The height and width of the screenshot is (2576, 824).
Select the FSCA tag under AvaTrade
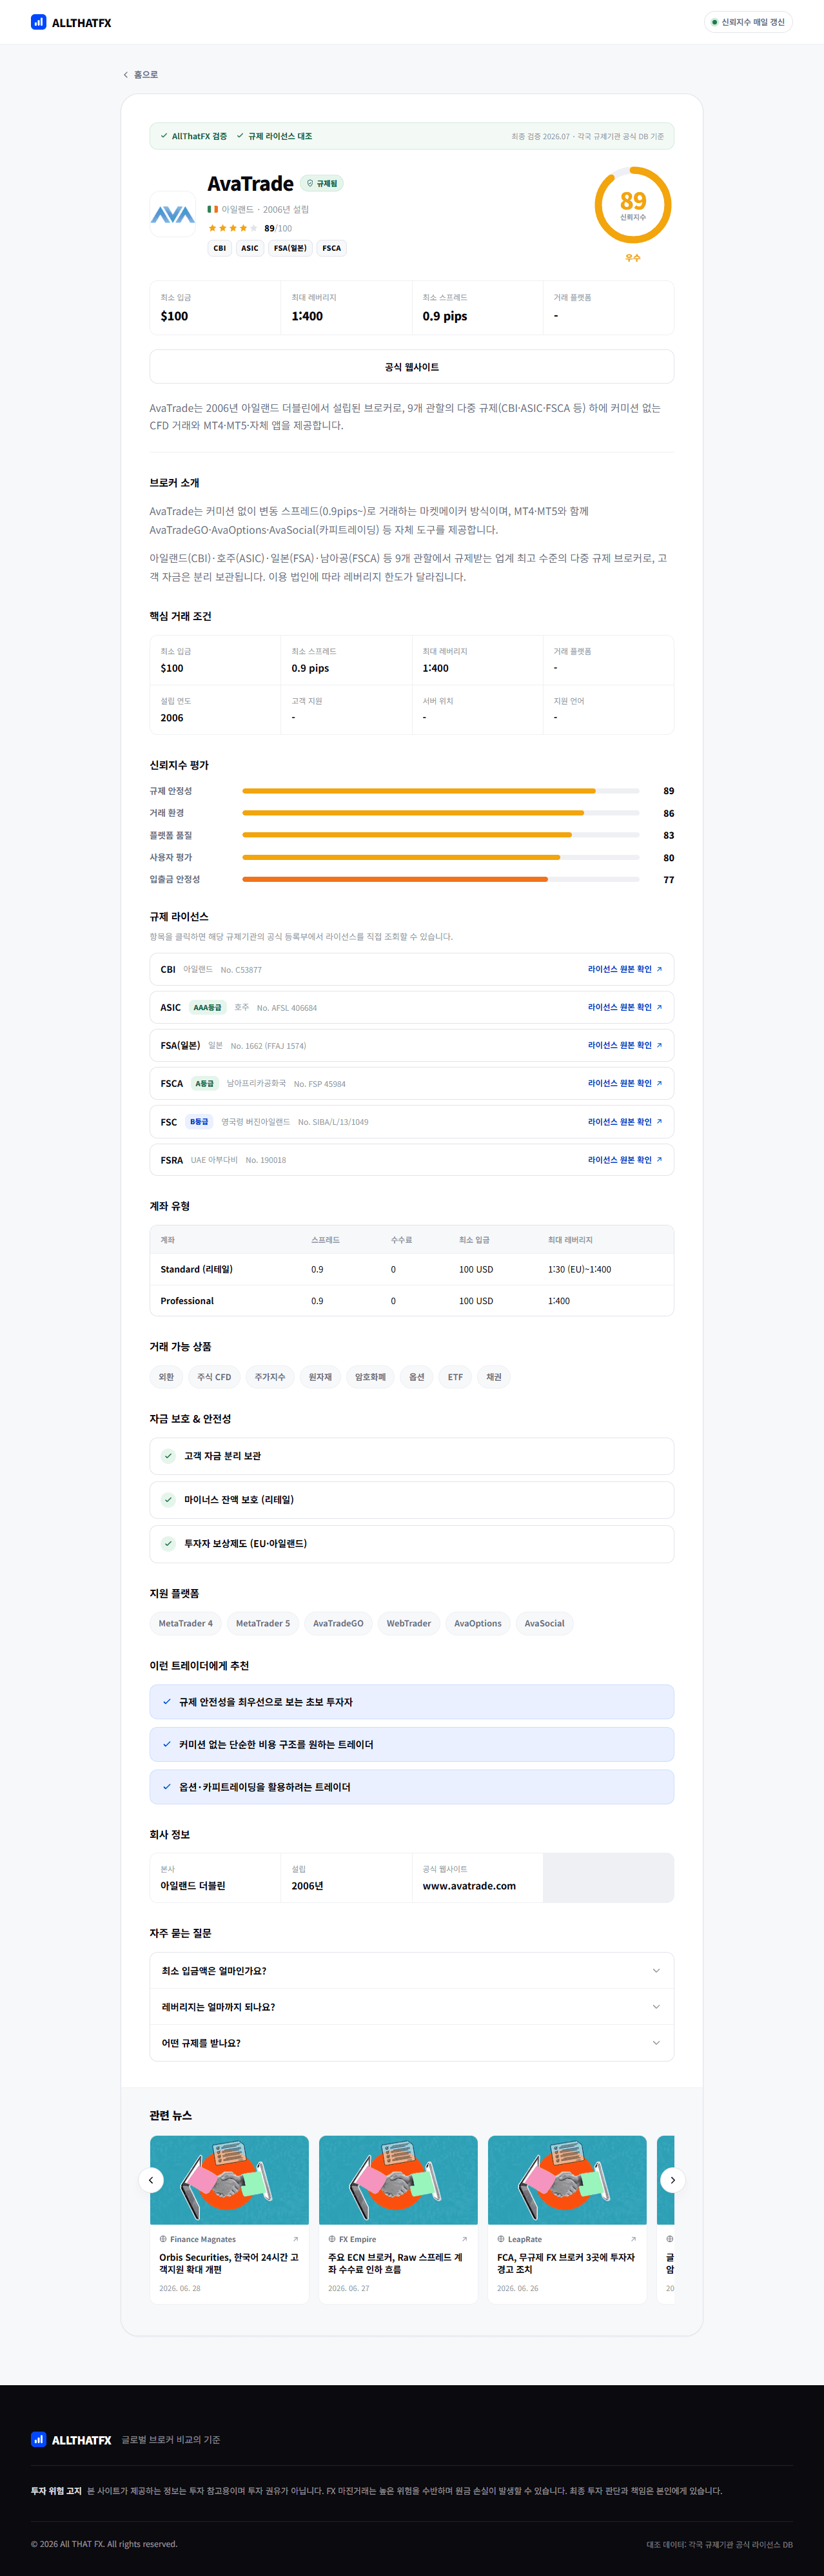[332, 248]
